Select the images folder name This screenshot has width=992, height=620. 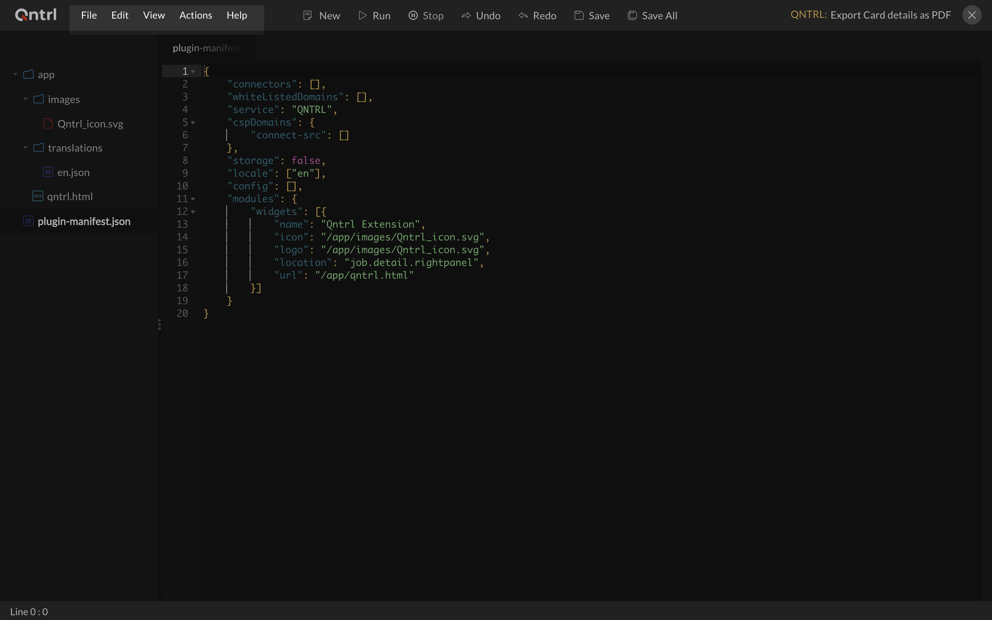63,99
